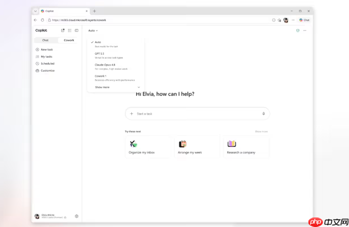The height and width of the screenshot is (227, 349).
Task: Switch to the Cowork tab
Action: tap(69, 40)
